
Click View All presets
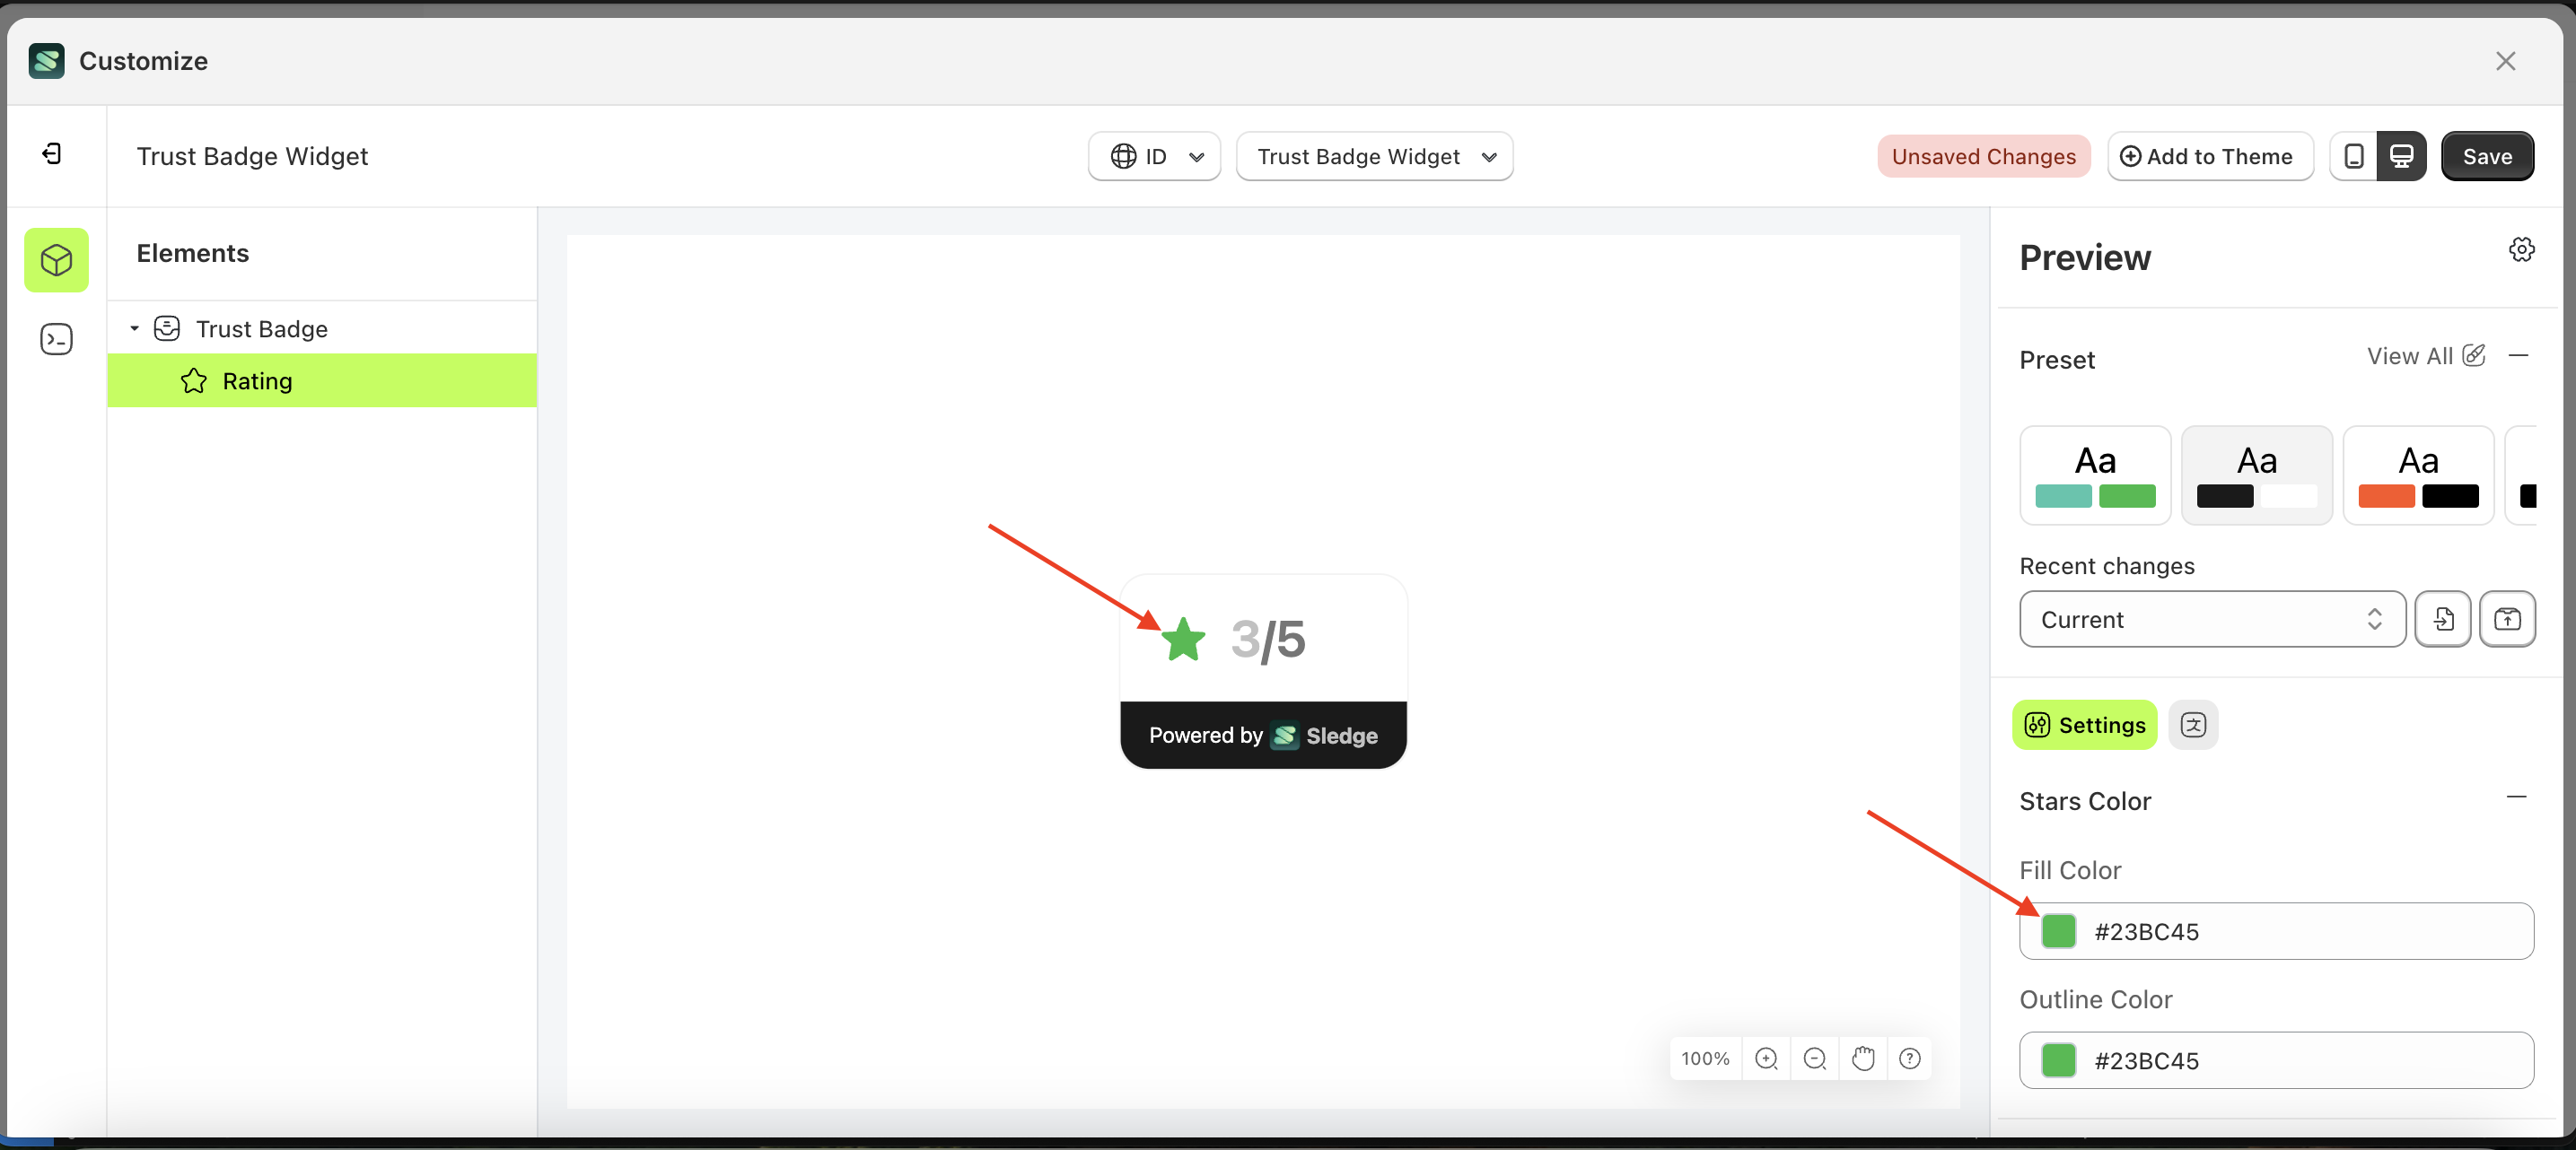pos(2410,356)
